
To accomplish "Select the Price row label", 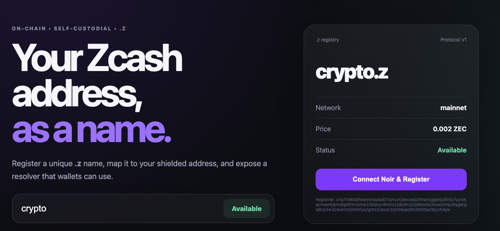I will 323,129.
